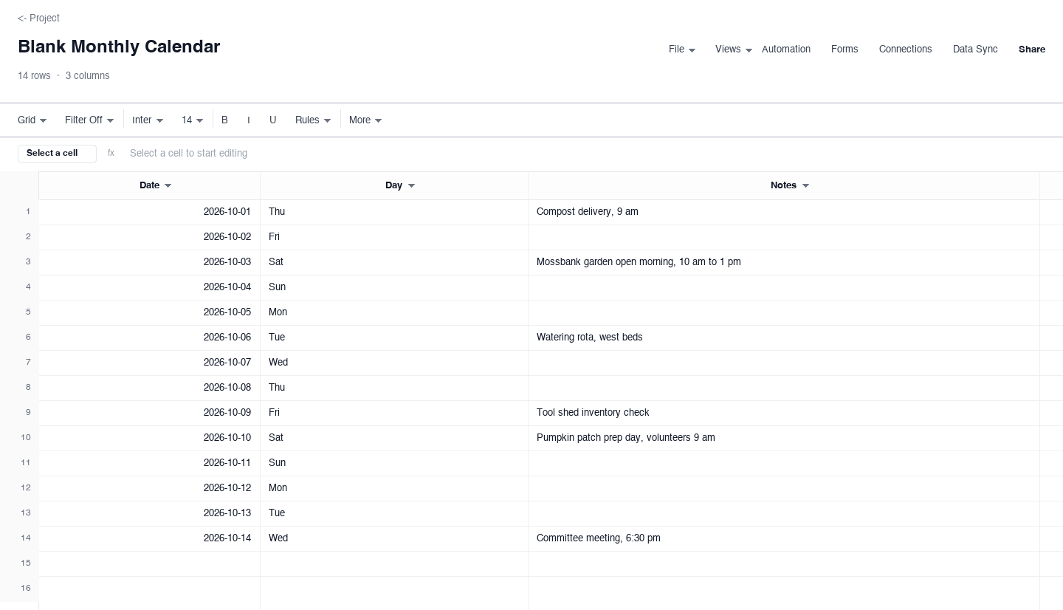Select cell 2026-10-01
1063x610 pixels.
[149, 212]
